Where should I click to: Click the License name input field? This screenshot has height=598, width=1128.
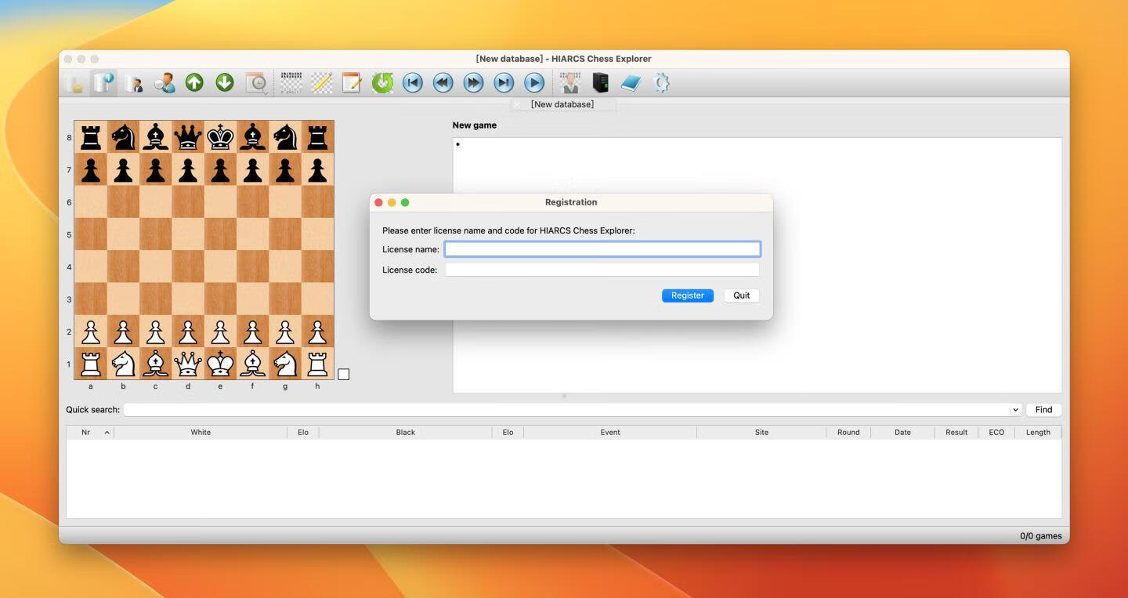click(602, 249)
